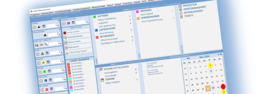Collapse the Hinweise panel arrow above calendar

click(222, 51)
